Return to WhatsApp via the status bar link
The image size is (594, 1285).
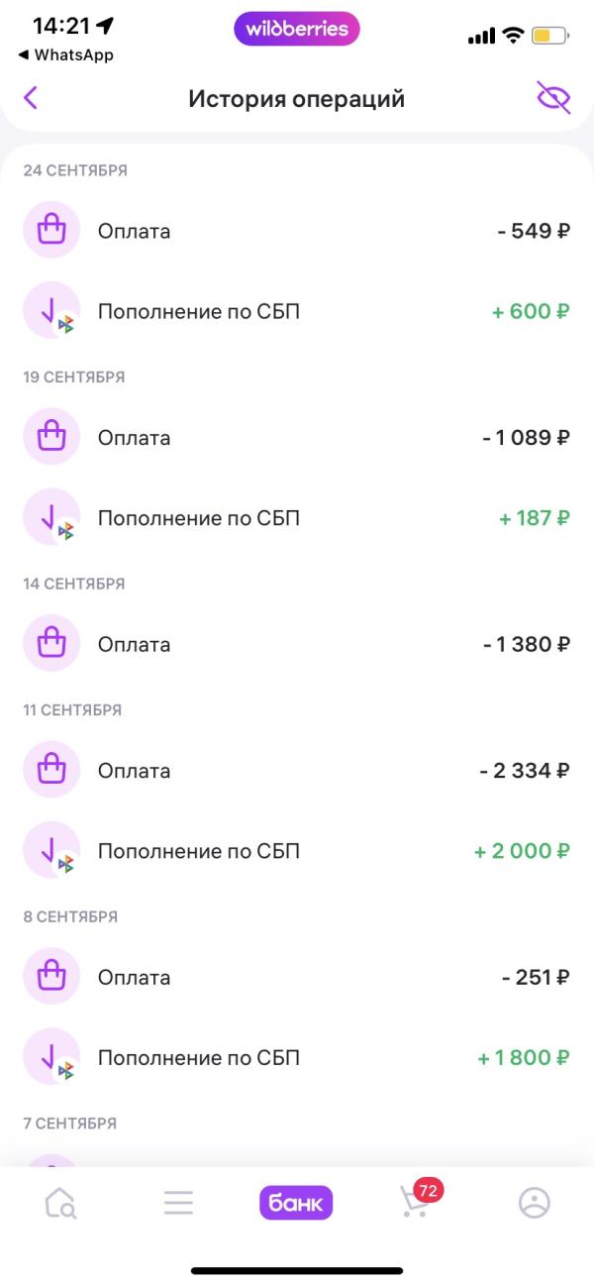65,55
